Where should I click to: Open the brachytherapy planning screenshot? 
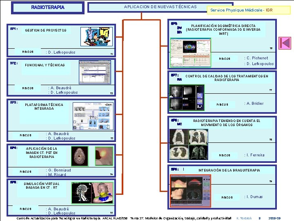(191, 191)
